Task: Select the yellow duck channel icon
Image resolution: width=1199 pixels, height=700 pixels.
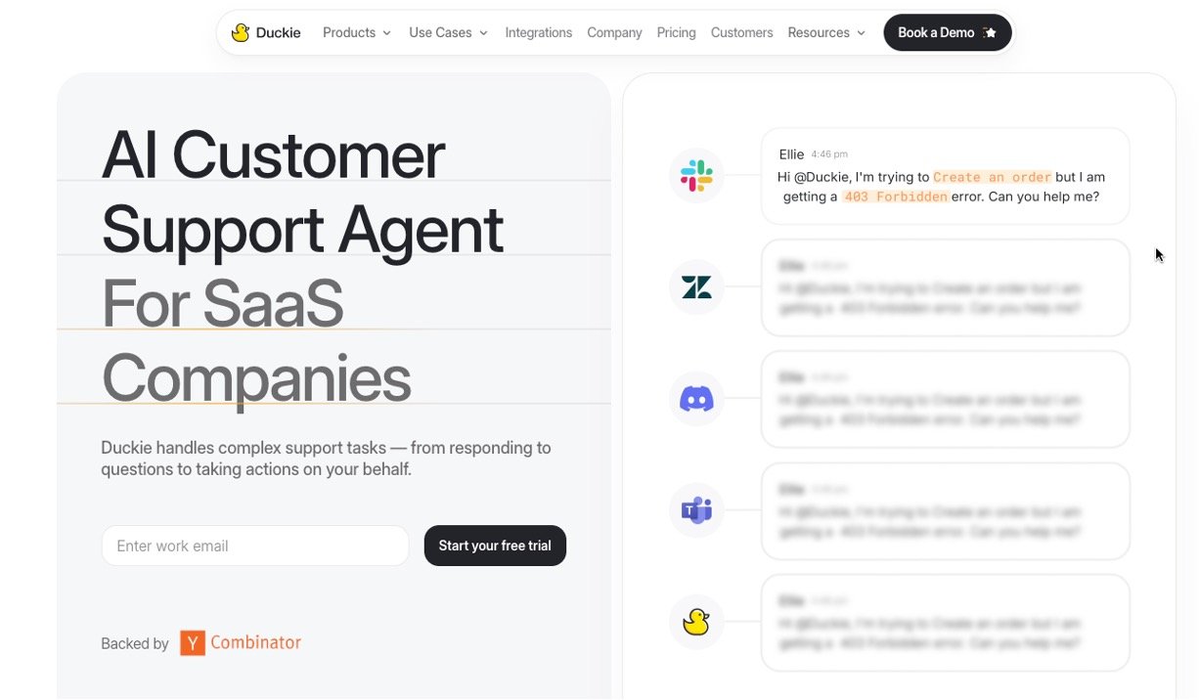Action: click(x=696, y=622)
